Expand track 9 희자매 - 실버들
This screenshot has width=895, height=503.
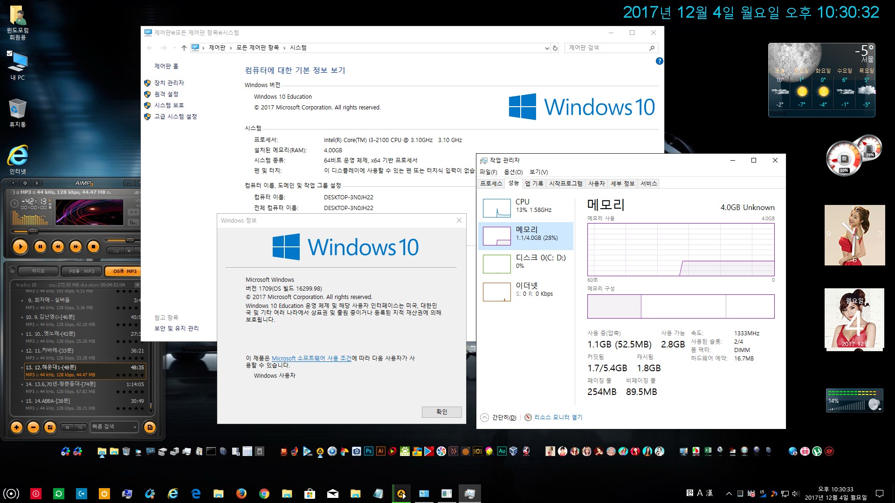[x=22, y=300]
